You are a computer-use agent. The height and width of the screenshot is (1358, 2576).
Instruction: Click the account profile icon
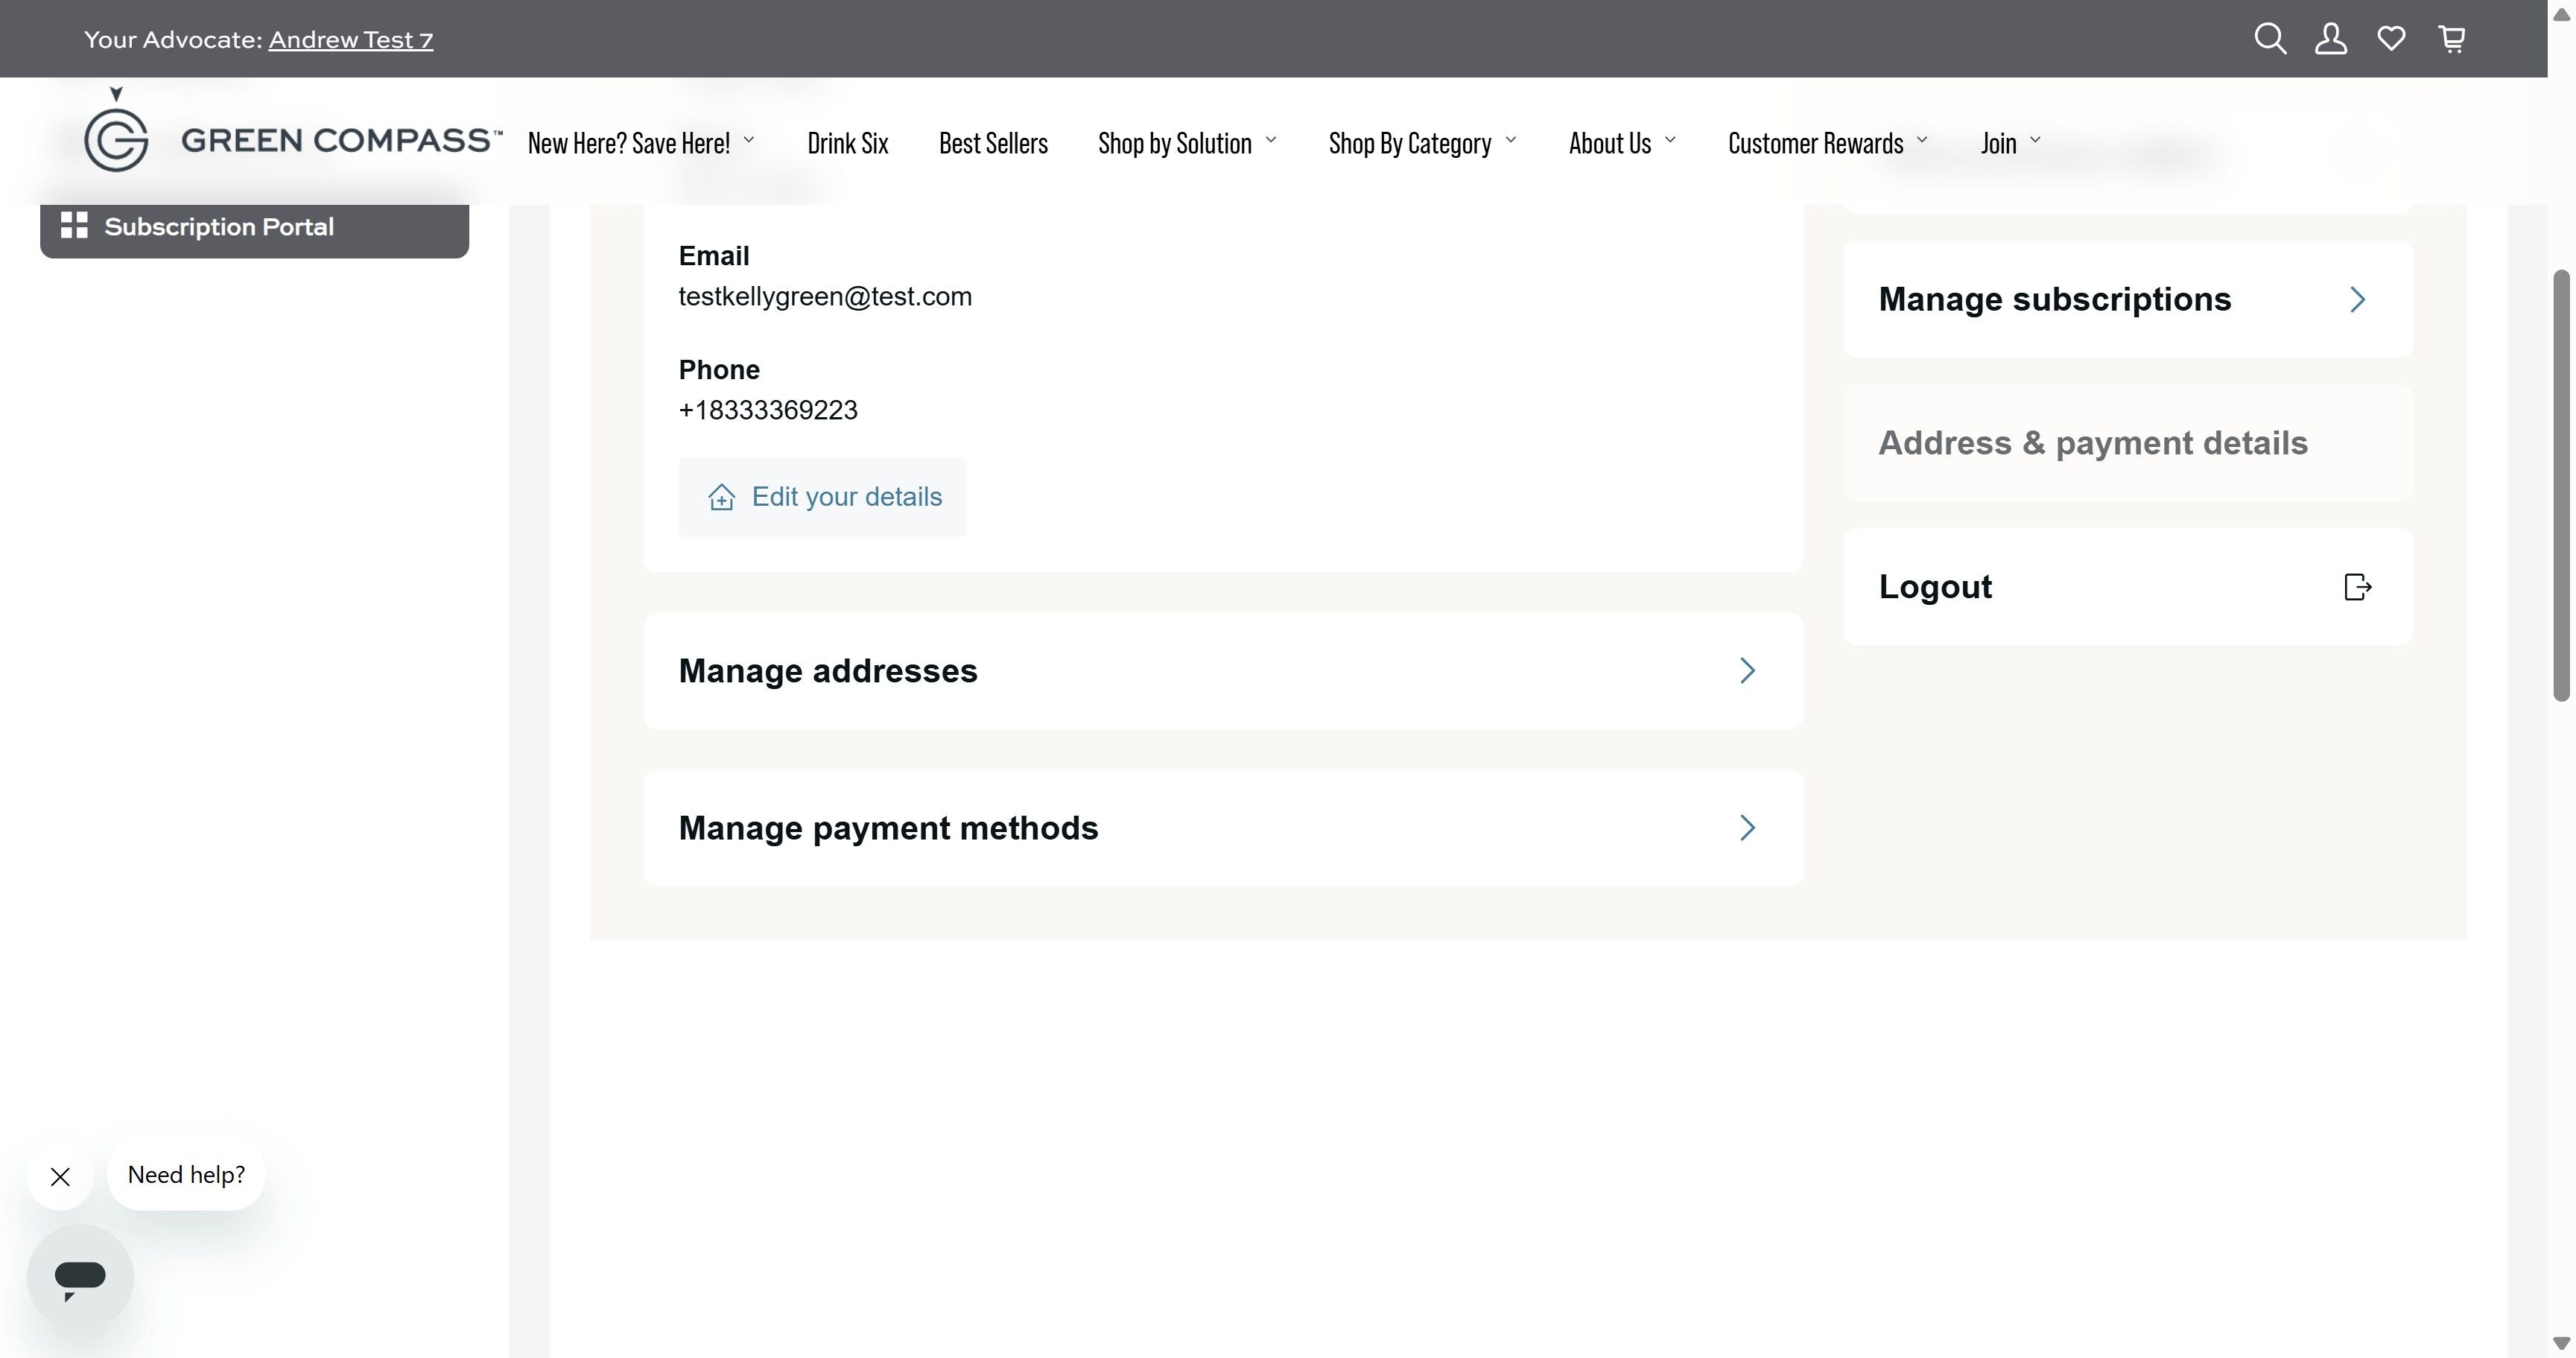click(x=2331, y=39)
